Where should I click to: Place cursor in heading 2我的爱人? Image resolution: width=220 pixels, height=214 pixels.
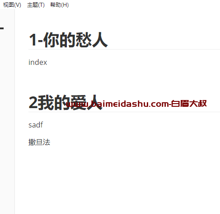(66, 103)
